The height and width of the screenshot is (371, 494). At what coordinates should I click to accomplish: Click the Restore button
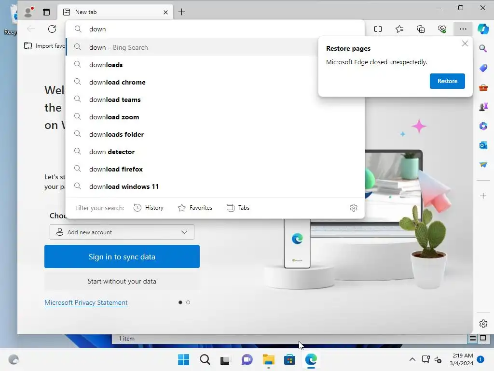pos(447,81)
